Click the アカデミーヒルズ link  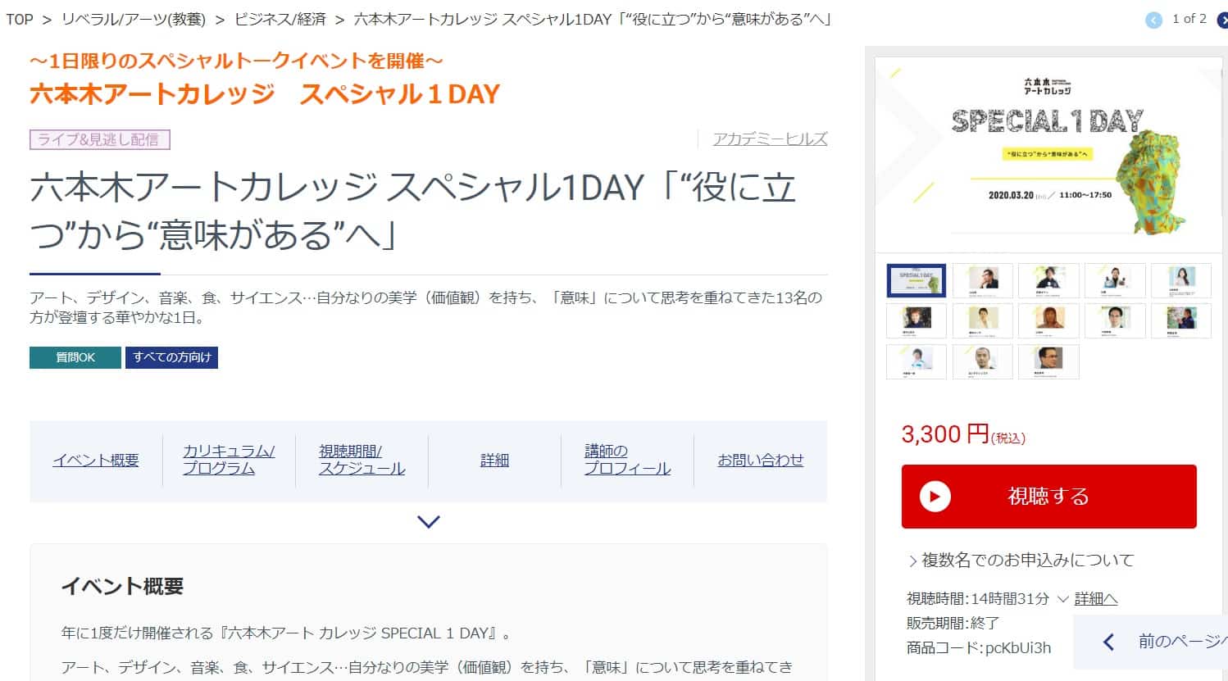click(770, 139)
